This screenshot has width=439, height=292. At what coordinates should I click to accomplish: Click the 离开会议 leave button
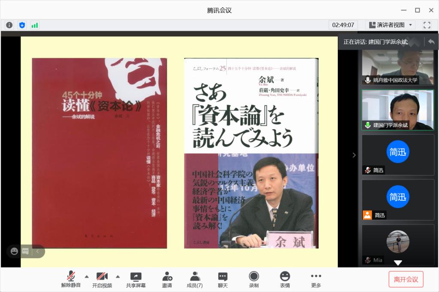[406, 279]
